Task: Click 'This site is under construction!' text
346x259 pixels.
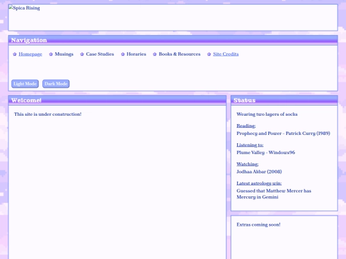Action: tap(47, 114)
